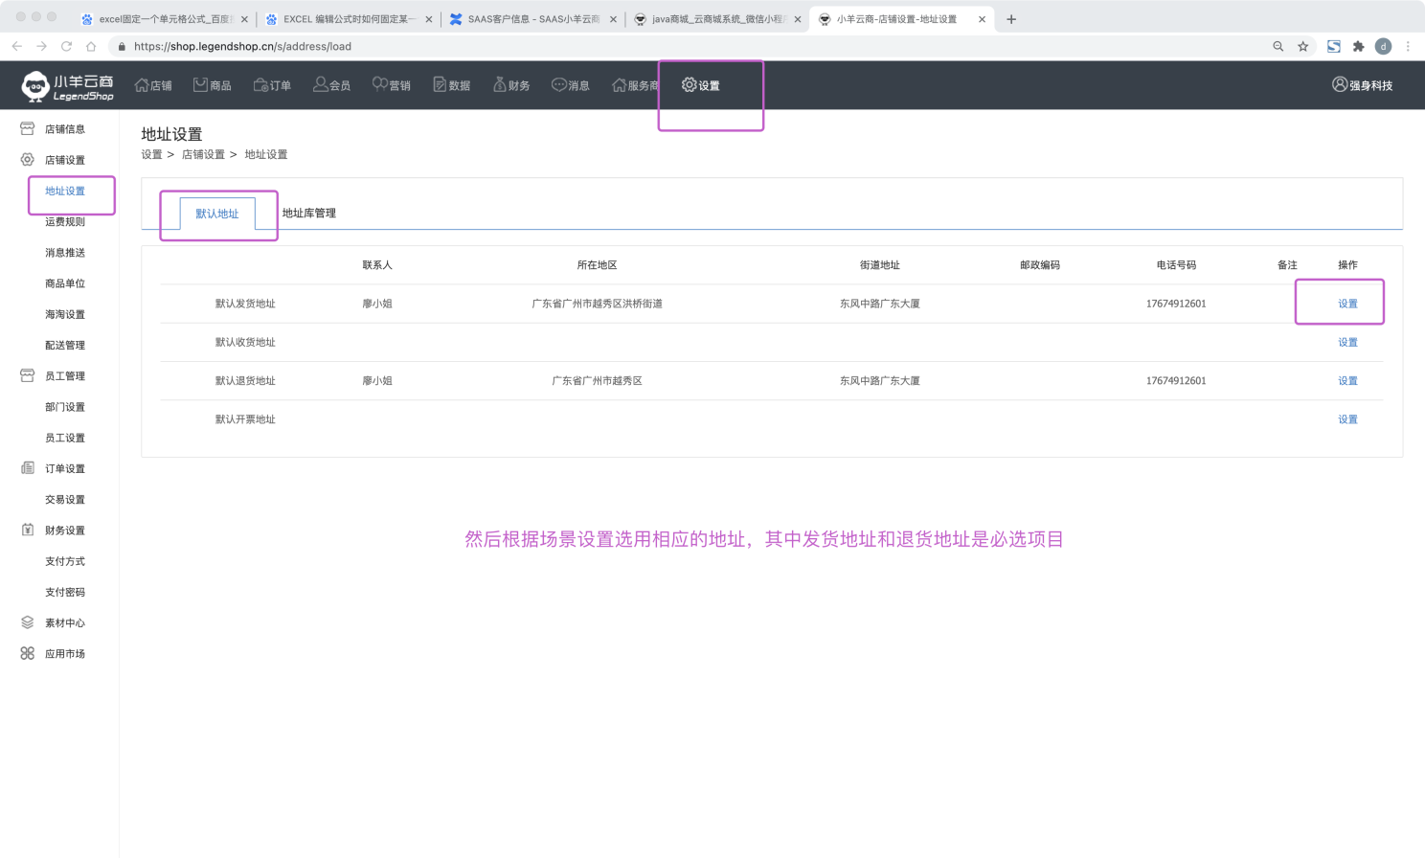Open the 数据 data section
This screenshot has height=858, width=1425.
(452, 85)
